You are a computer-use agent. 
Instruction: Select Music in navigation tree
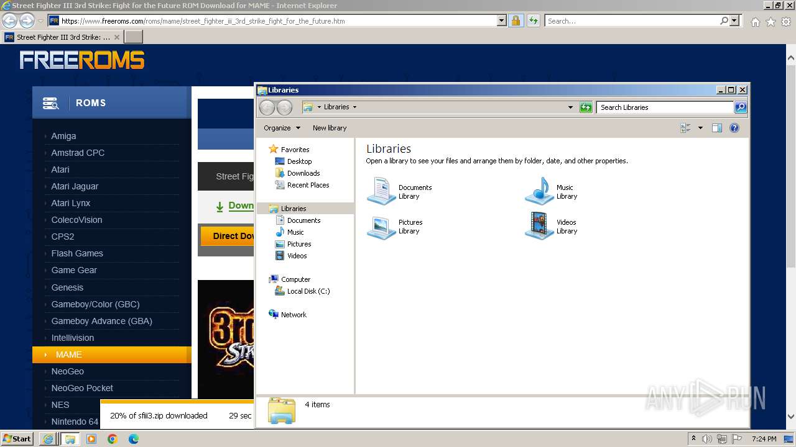point(295,232)
